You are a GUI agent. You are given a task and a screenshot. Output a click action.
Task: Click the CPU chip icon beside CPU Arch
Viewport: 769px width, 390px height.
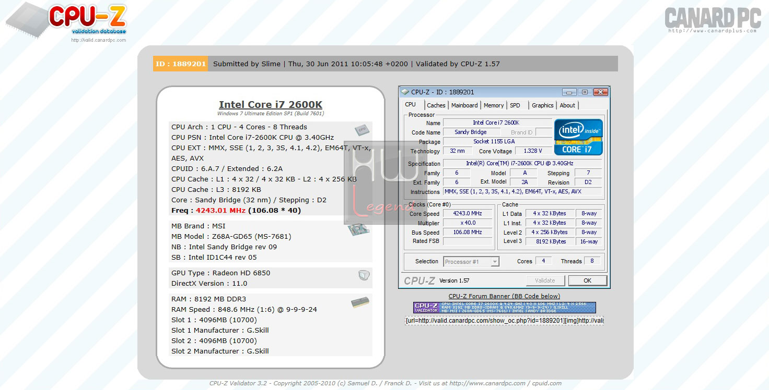[361, 130]
